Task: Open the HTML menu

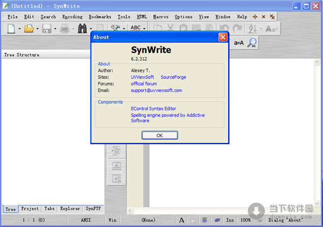Action: 142,17
